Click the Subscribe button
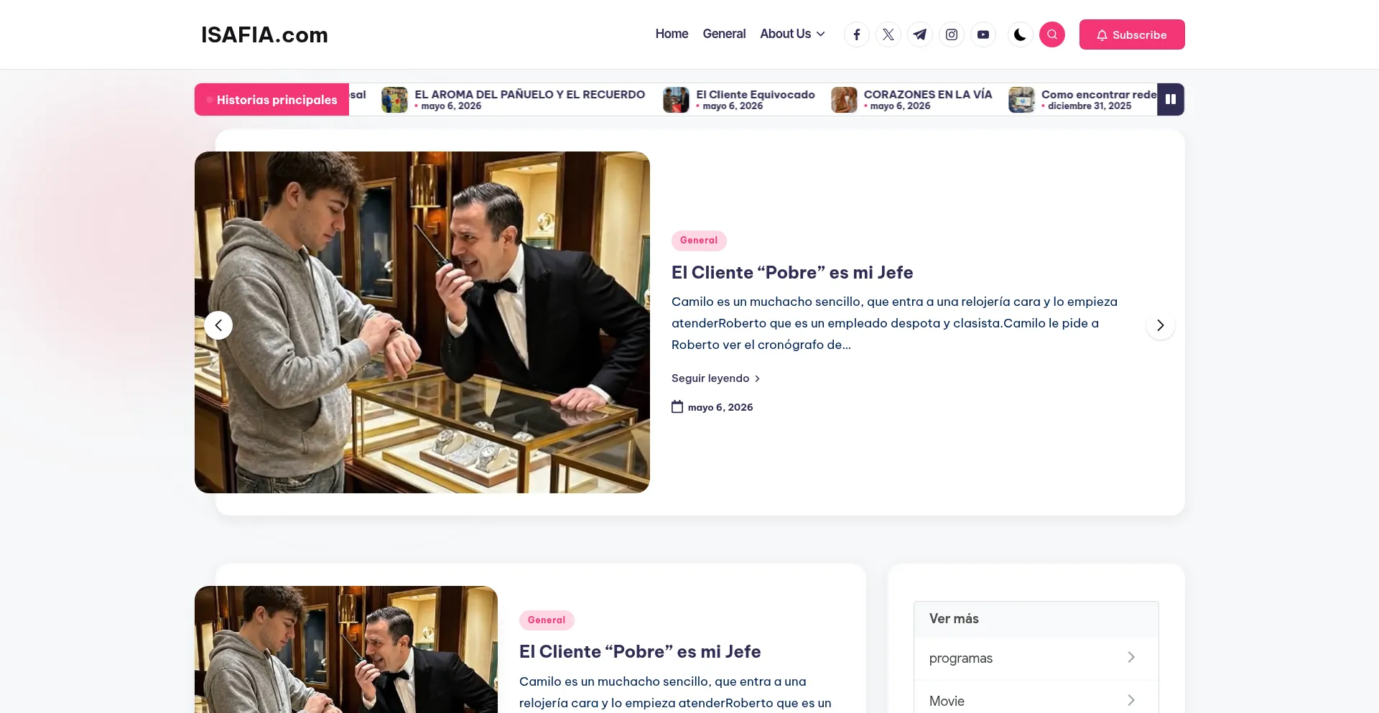1379x713 pixels. [x=1132, y=34]
